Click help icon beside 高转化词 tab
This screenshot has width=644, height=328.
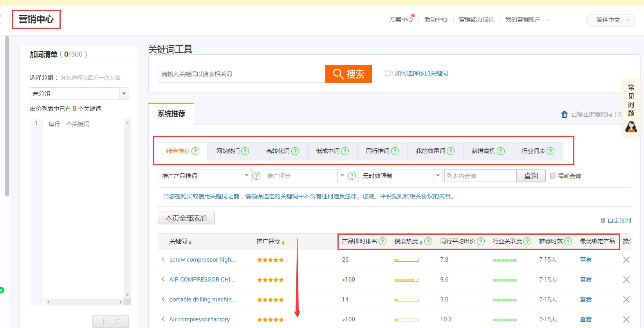click(x=295, y=151)
